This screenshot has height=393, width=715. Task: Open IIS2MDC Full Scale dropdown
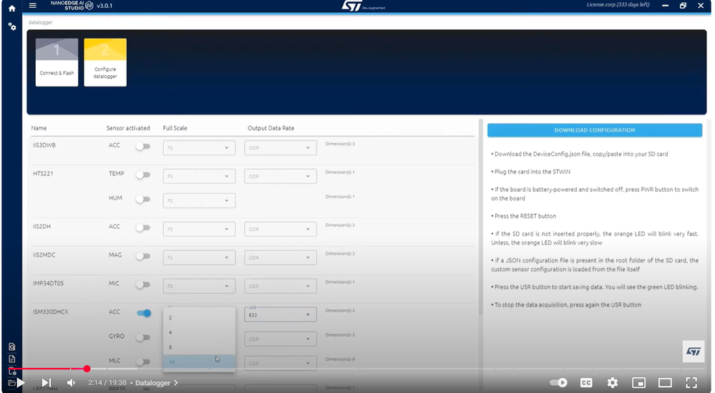pos(199,258)
